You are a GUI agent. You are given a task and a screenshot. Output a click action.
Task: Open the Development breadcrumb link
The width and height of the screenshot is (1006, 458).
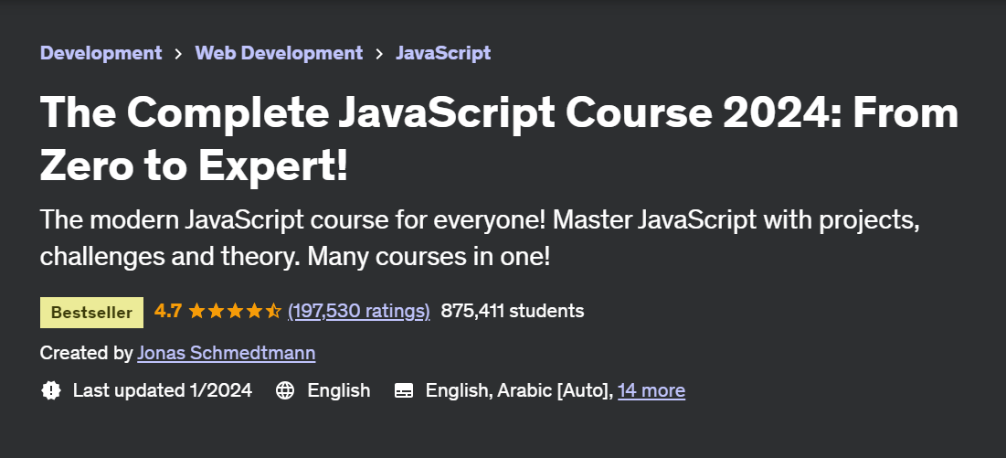[x=101, y=53]
